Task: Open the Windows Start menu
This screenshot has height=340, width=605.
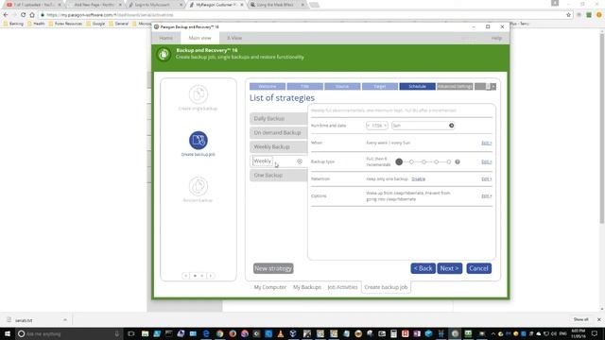Action: [x=7, y=333]
